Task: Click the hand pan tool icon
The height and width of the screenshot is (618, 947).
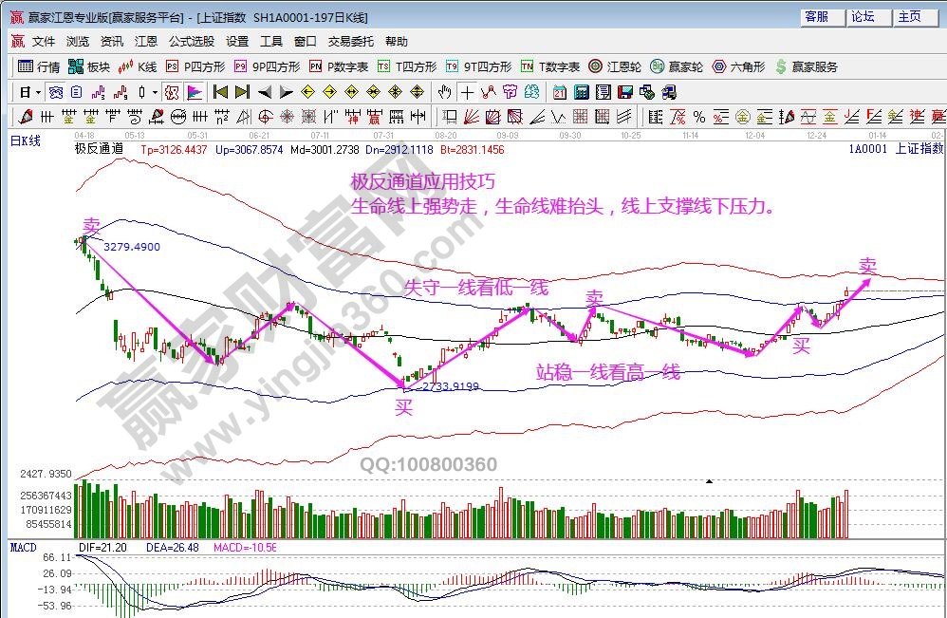Action: click(x=444, y=92)
